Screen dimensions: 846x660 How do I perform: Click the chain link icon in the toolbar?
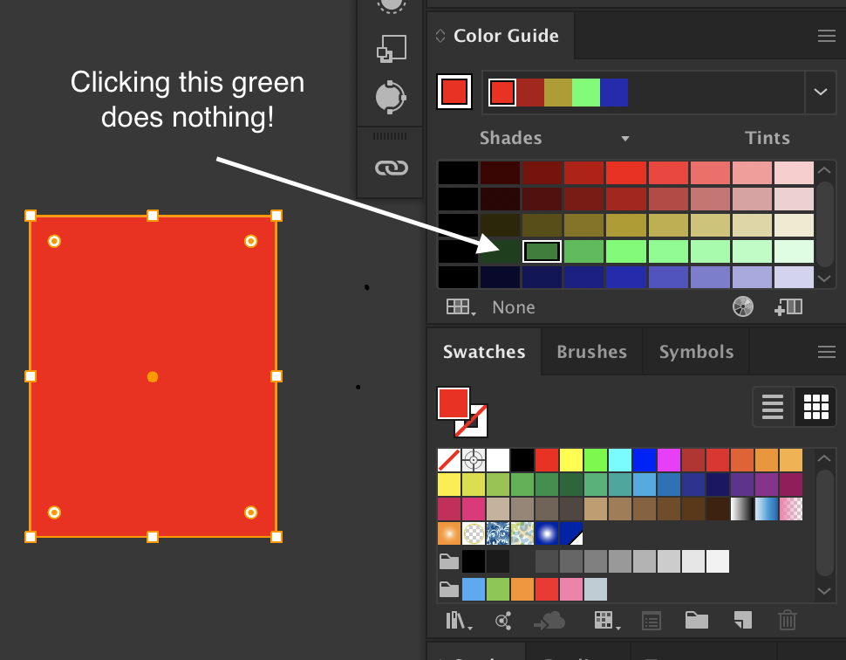[390, 168]
